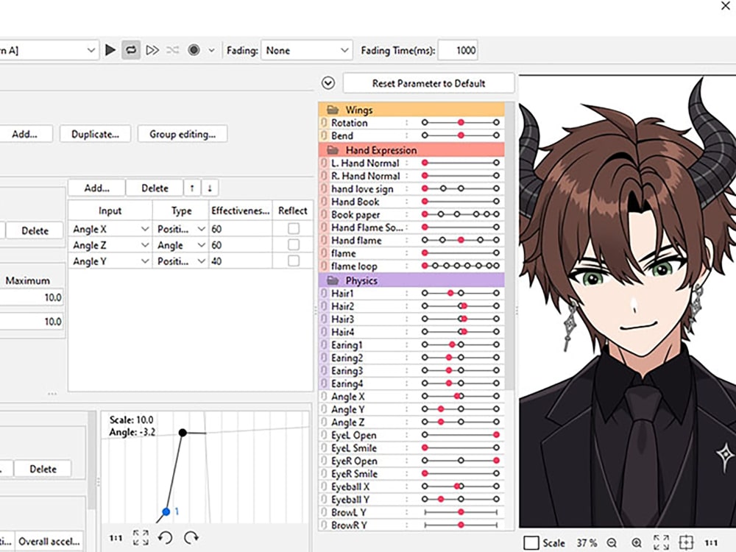
Task: Zoom in the model preview
Action: coord(637,542)
